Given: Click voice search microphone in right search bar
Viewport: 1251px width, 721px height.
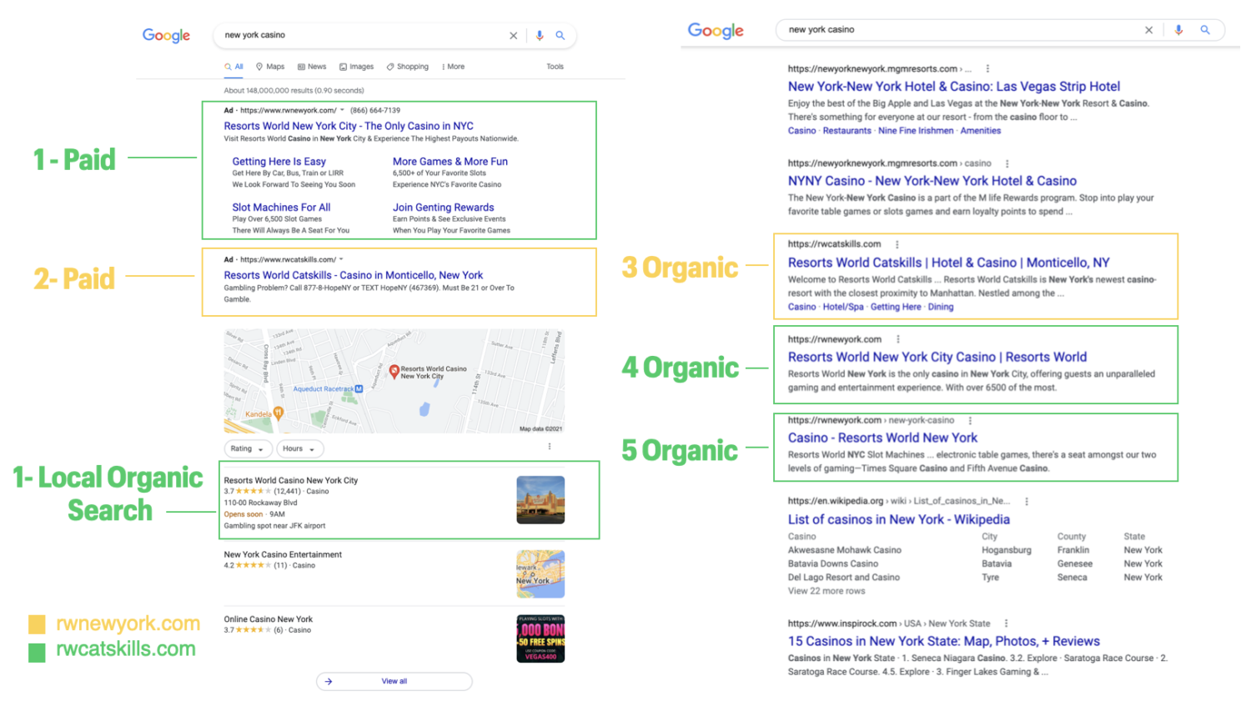Looking at the screenshot, I should pyautogui.click(x=1178, y=30).
